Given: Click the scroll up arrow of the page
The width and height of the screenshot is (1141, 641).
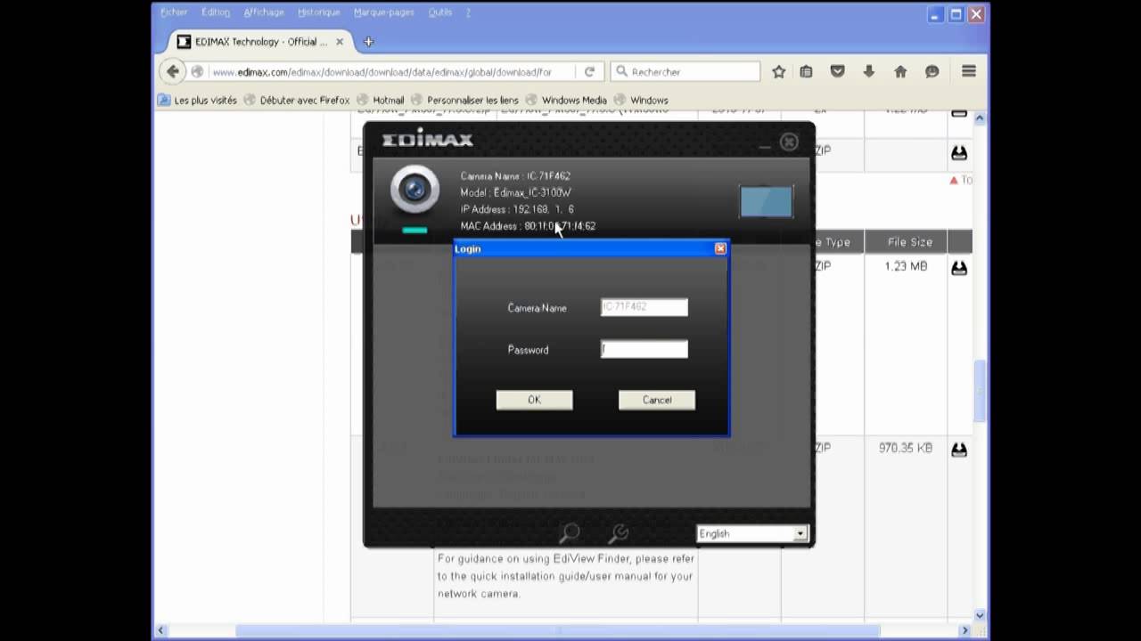Looking at the screenshot, I should point(980,118).
